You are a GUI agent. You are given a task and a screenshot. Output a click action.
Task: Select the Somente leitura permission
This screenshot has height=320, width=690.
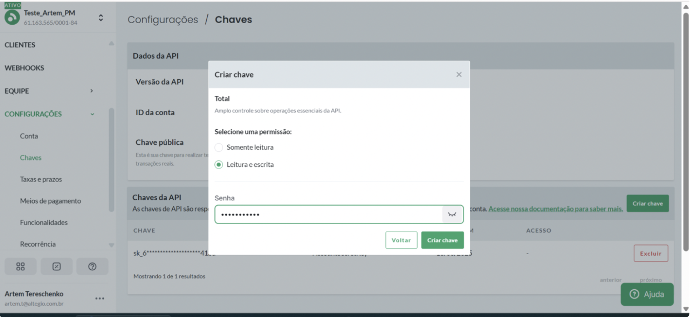(x=219, y=147)
